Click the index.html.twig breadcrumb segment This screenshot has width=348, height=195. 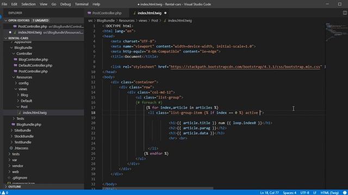click(180, 21)
